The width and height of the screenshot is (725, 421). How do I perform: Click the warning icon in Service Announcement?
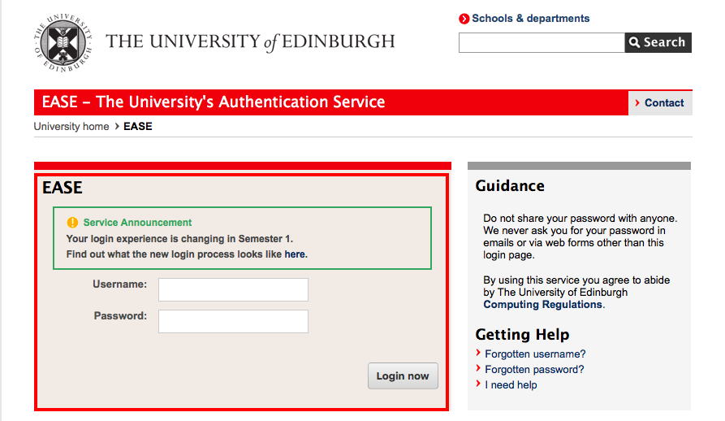click(72, 223)
